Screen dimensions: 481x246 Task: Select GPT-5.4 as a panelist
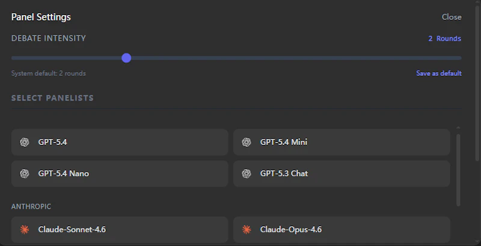(120, 143)
